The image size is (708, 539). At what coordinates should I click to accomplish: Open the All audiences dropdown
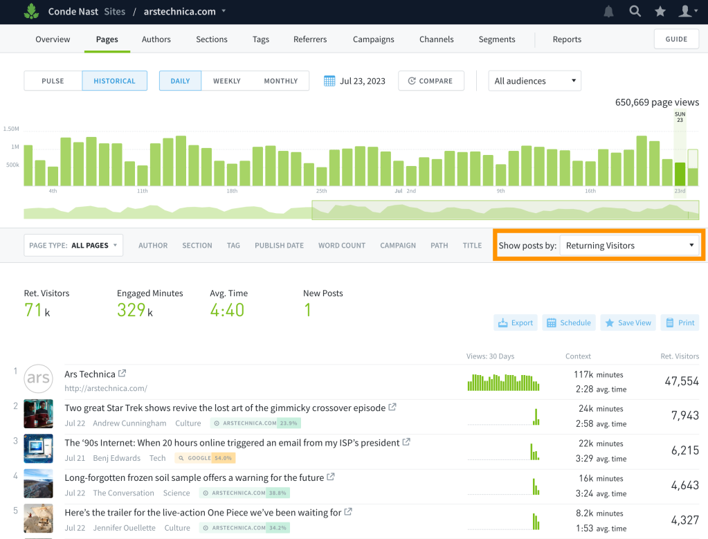click(534, 81)
